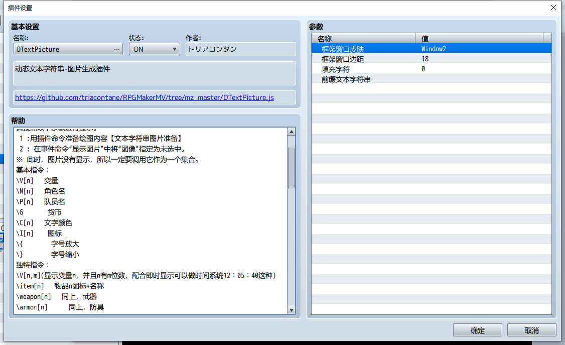Click the 值 column header

tap(479, 38)
